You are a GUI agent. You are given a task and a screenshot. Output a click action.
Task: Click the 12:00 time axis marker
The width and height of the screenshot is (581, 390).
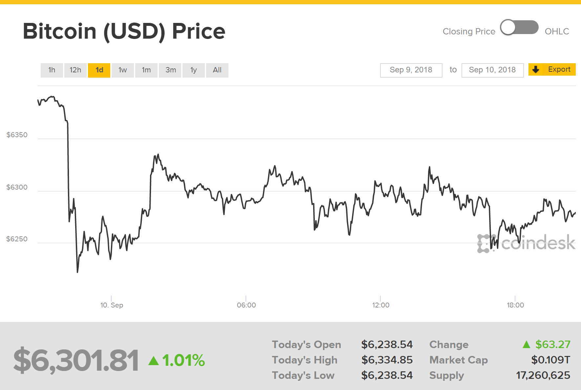point(381,305)
